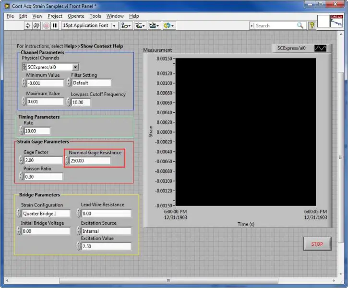Open the Excitation Source Internal selector
The width and height of the screenshot is (348, 288).
[x=106, y=231]
